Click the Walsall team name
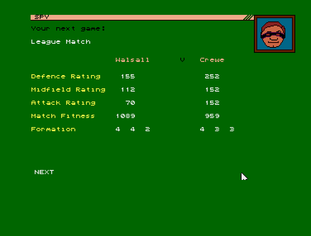Viewport: 311px width, 236px height. pyautogui.click(x=132, y=60)
